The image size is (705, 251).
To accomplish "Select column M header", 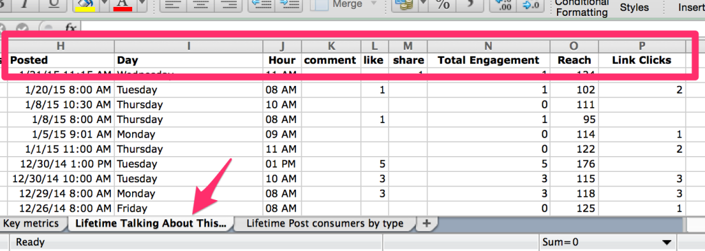I will point(408,45).
